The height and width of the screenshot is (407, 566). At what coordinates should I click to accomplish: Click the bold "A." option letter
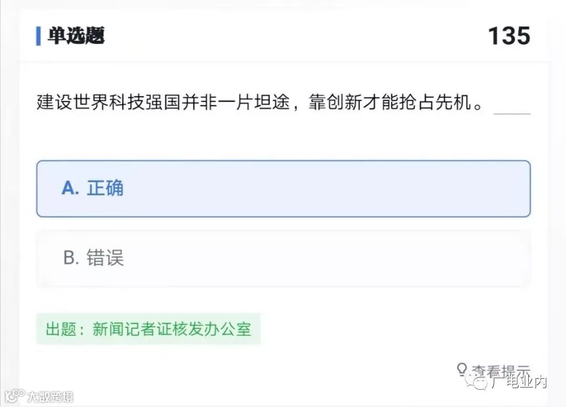pos(70,188)
